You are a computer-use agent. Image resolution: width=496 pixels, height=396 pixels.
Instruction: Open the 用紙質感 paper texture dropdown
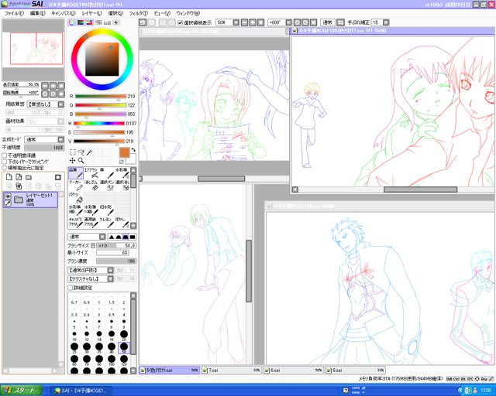(46, 104)
